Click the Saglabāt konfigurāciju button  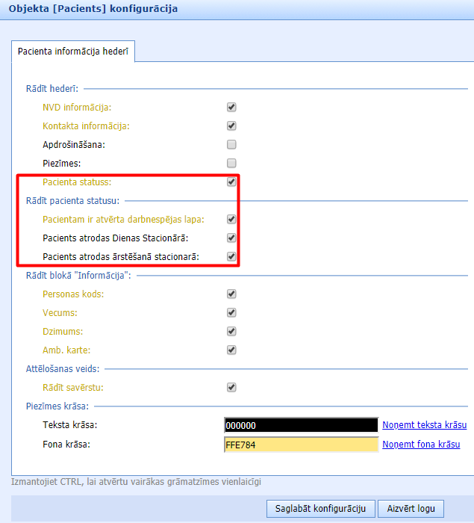point(319,509)
